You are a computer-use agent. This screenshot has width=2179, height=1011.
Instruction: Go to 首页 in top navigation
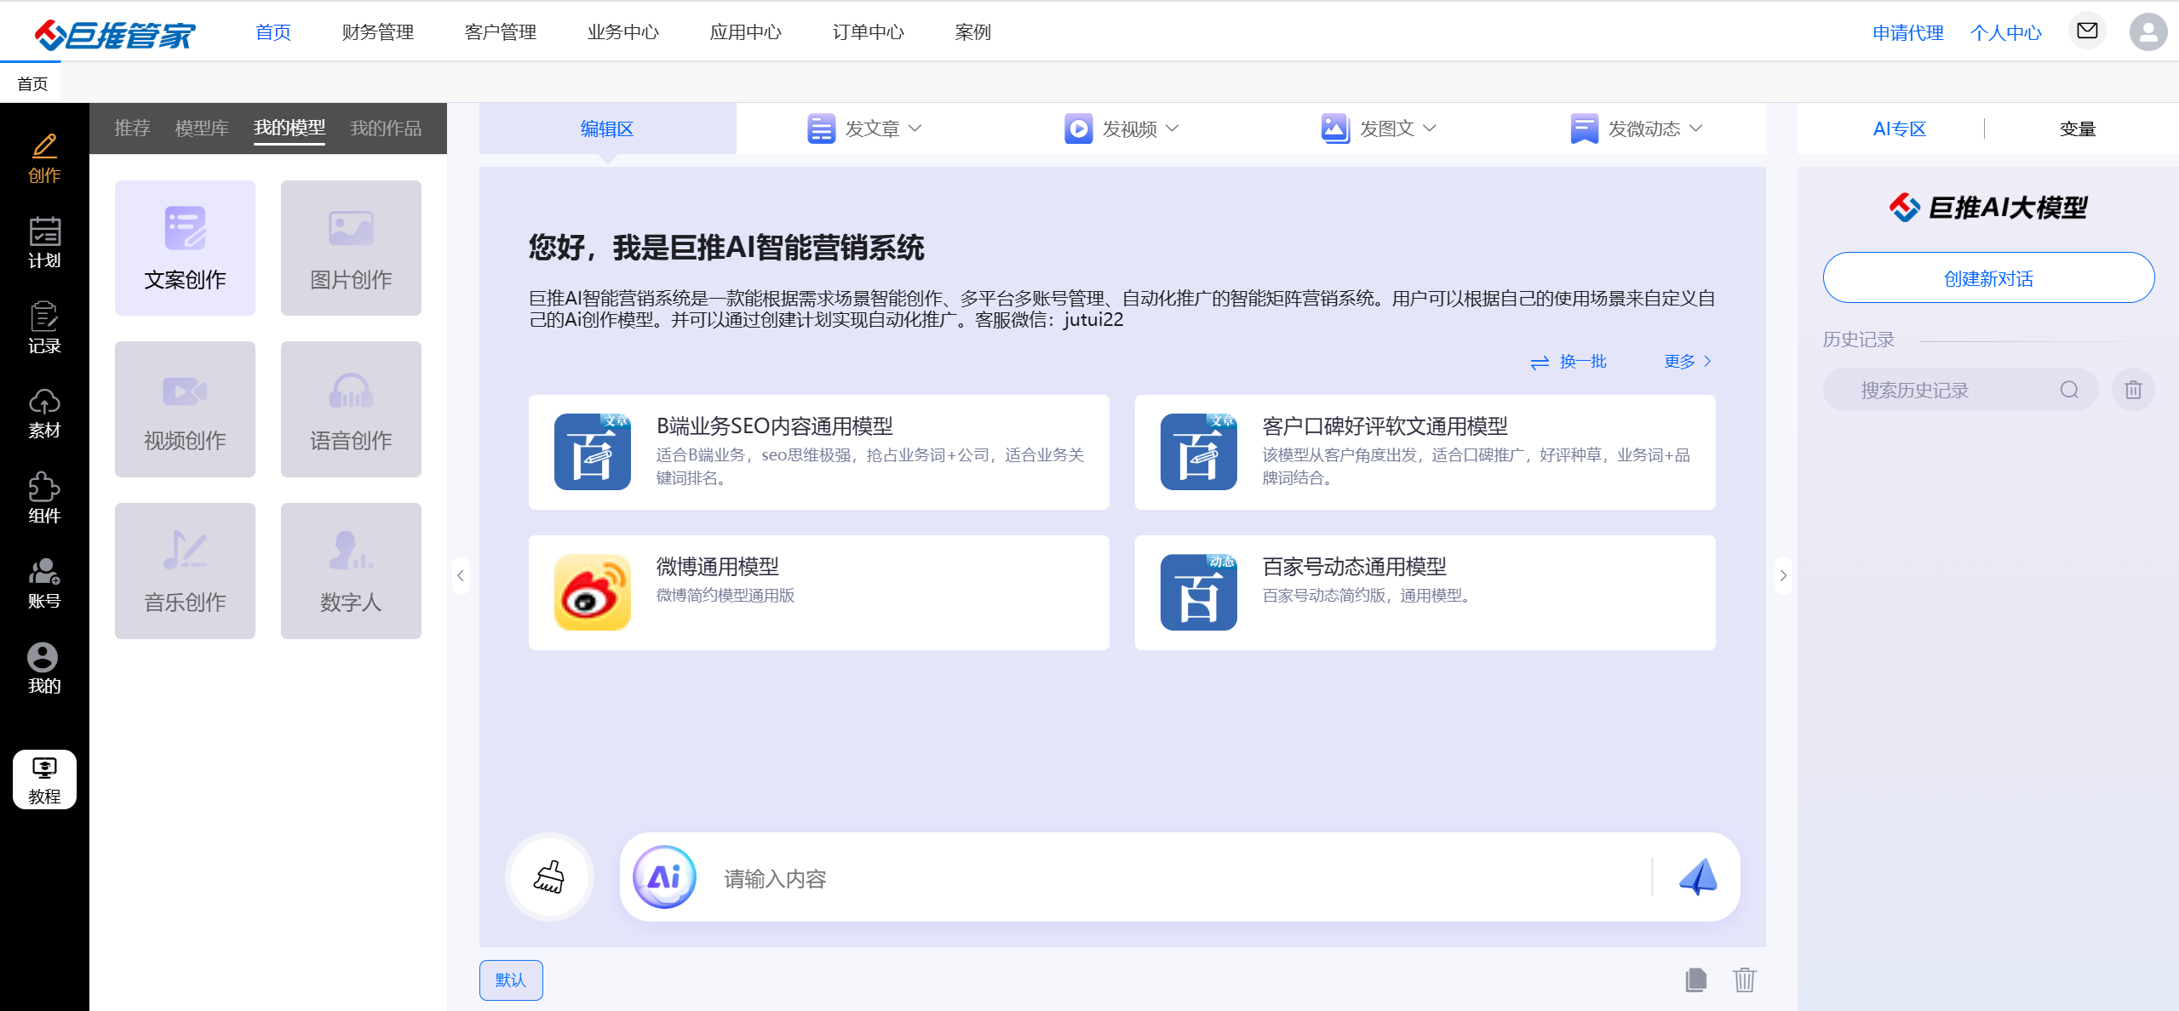coord(273,32)
